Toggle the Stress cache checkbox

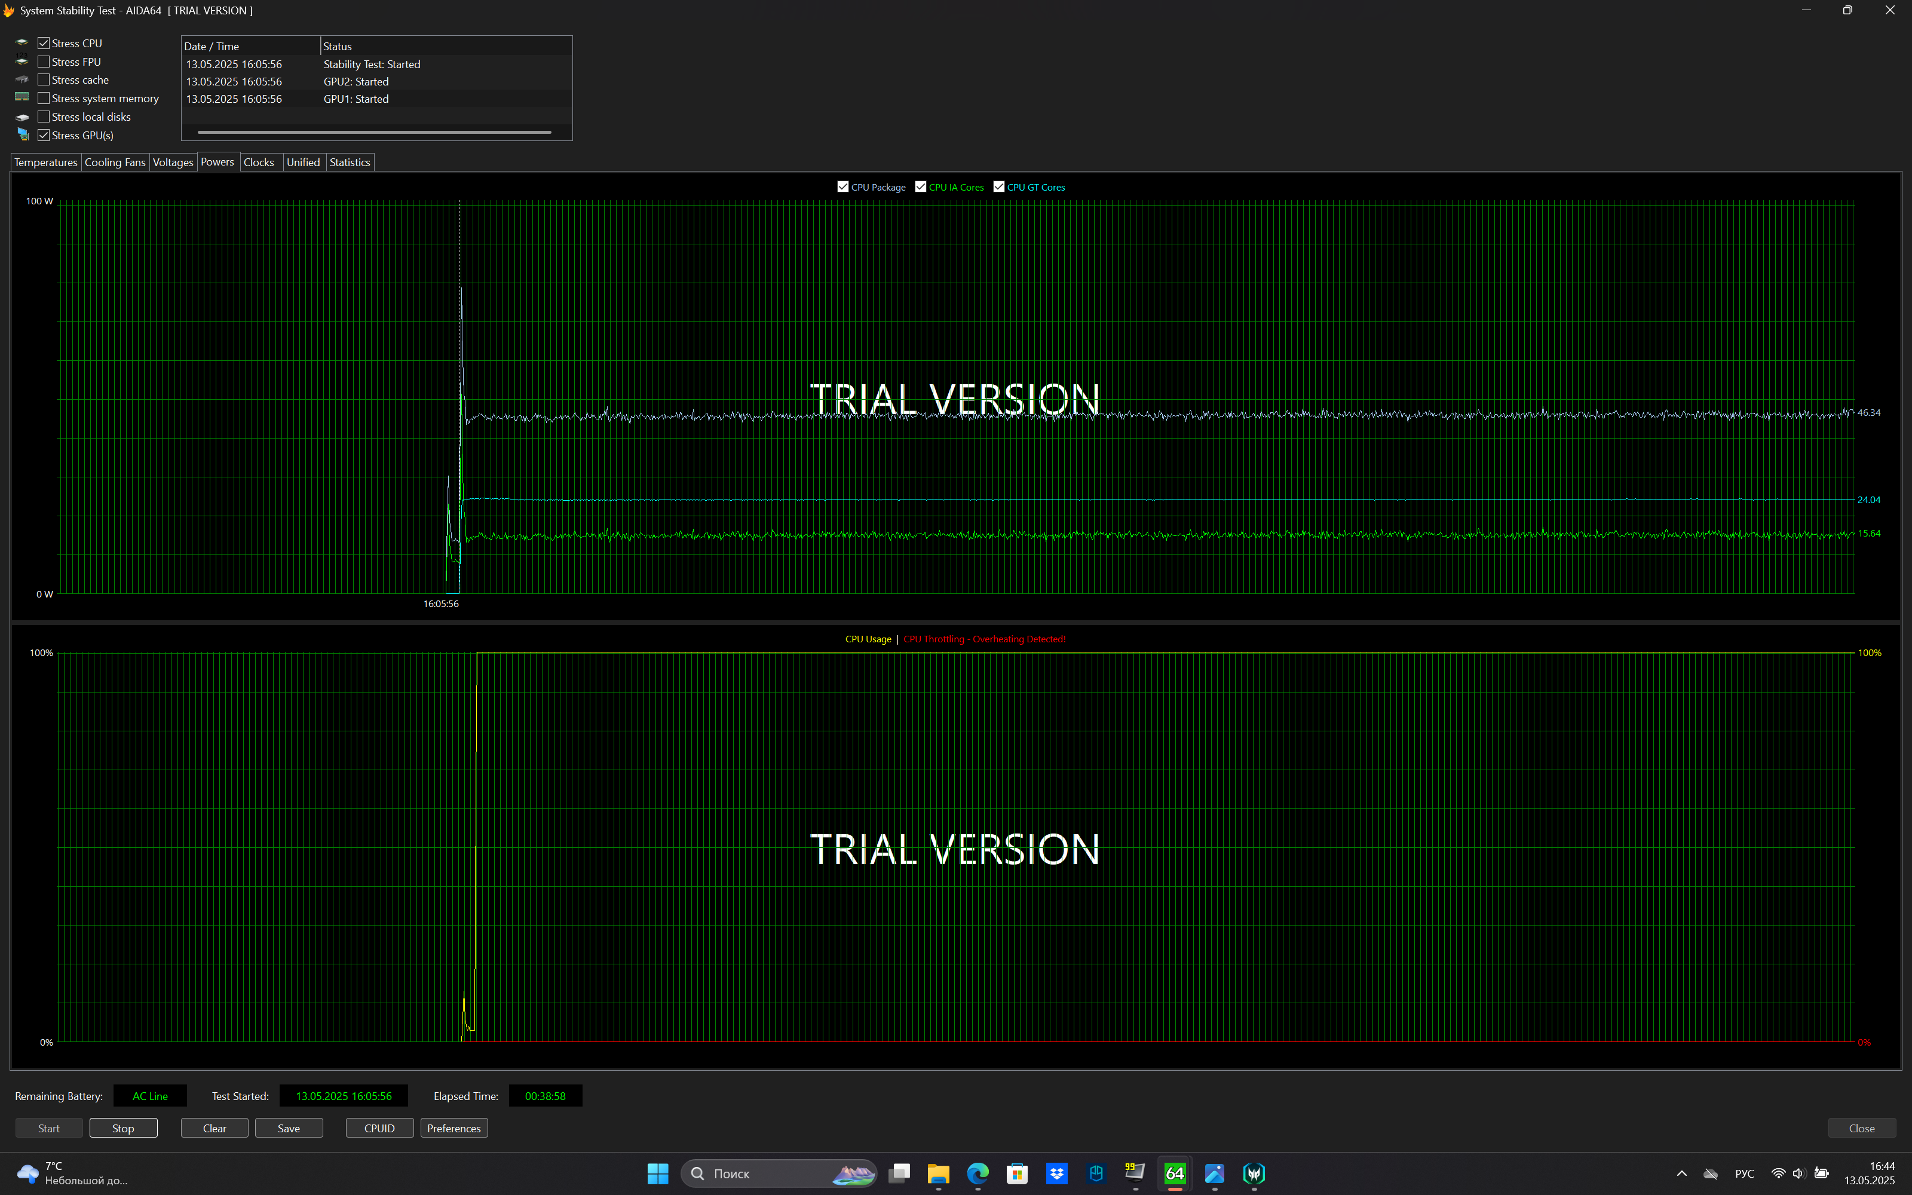(44, 80)
